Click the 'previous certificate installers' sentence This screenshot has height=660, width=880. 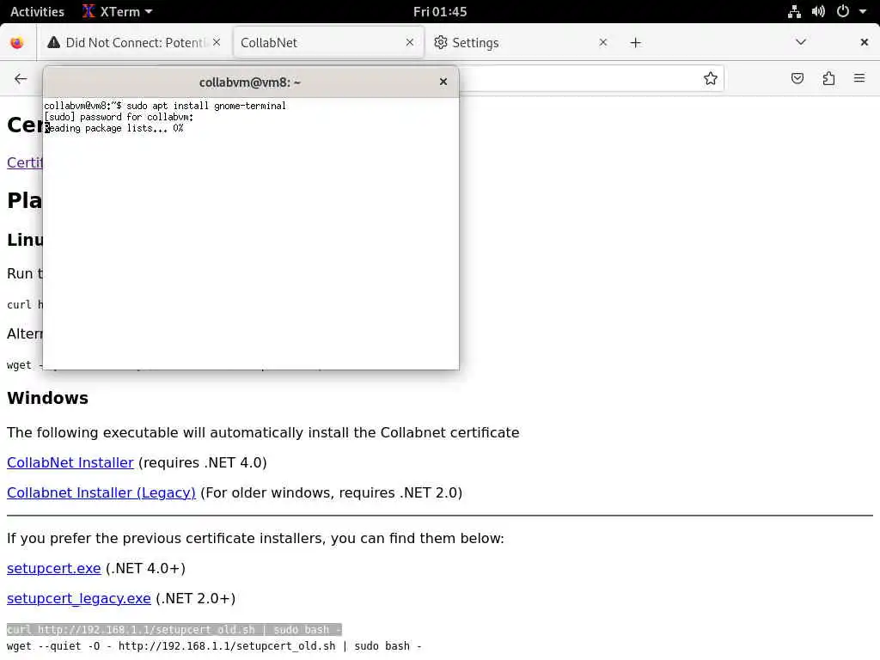coord(255,538)
